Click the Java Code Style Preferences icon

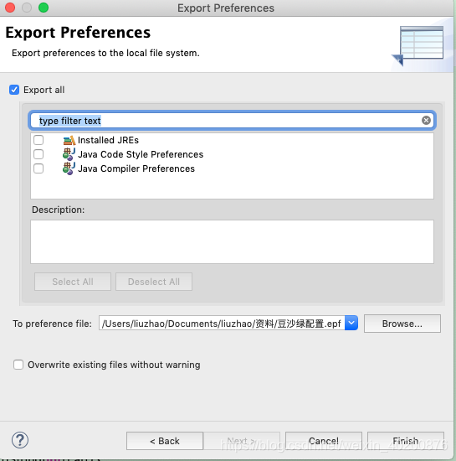coord(69,154)
